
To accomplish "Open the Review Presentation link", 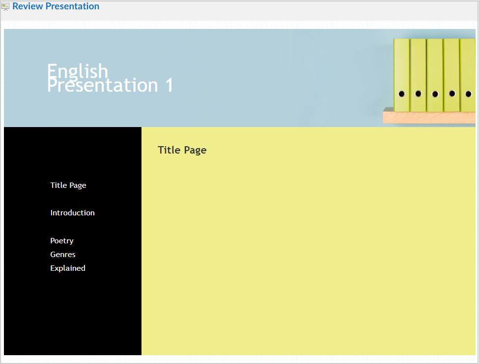I will click(56, 6).
